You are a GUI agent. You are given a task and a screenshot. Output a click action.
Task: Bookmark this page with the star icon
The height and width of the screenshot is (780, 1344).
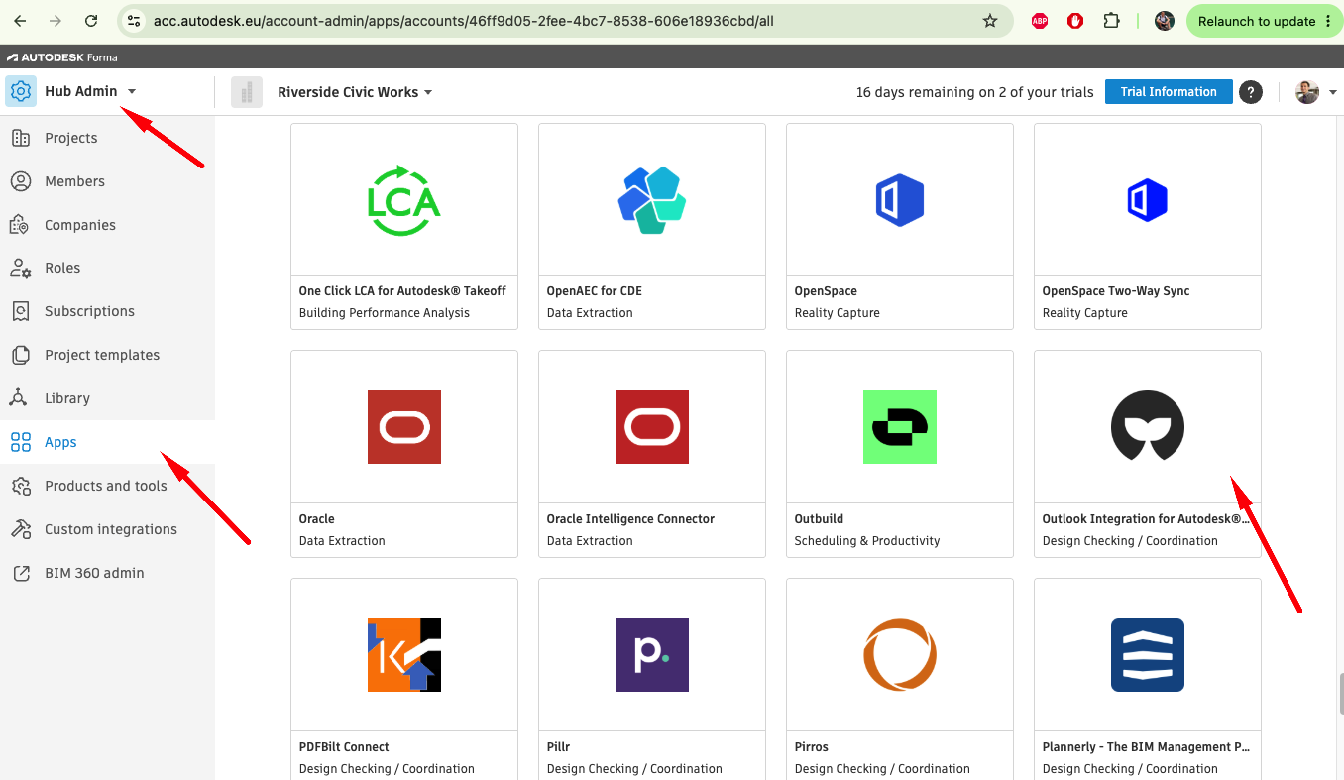point(990,21)
